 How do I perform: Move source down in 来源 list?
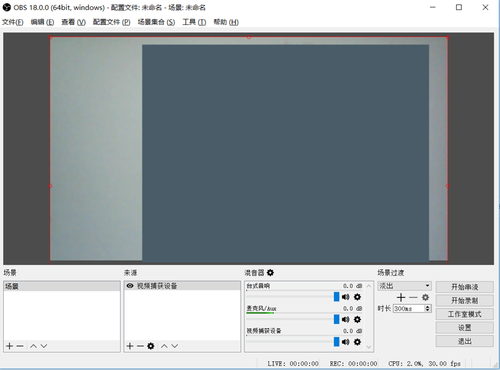(x=175, y=346)
